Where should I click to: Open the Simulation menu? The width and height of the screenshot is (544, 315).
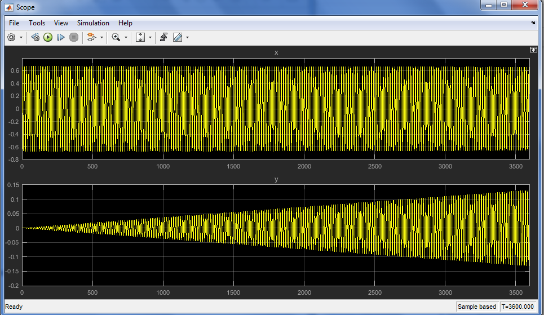[x=93, y=23]
